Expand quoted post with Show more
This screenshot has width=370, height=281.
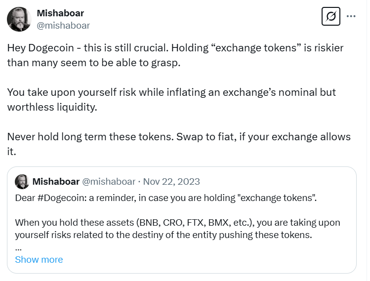[39, 260]
